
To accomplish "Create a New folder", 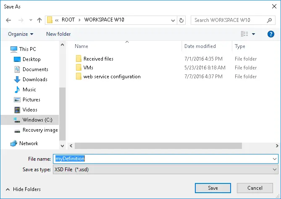I will [x=58, y=34].
